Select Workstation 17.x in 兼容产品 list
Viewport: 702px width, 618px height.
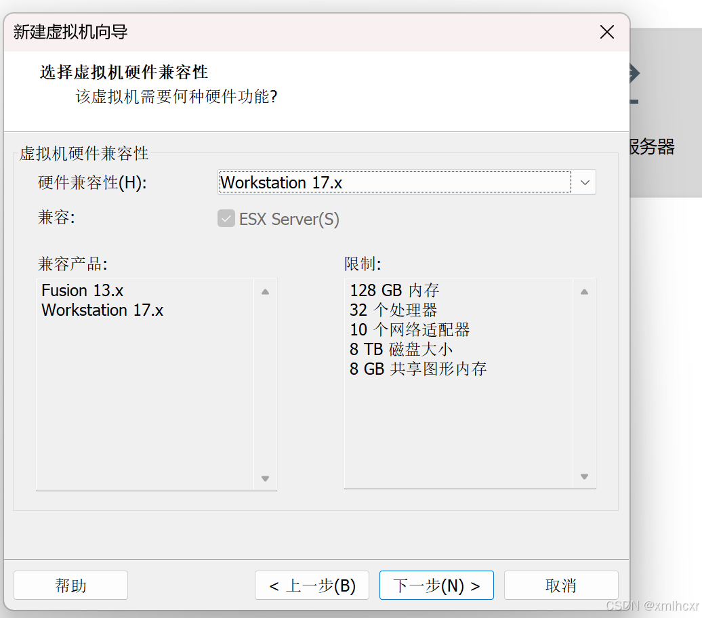[102, 310]
